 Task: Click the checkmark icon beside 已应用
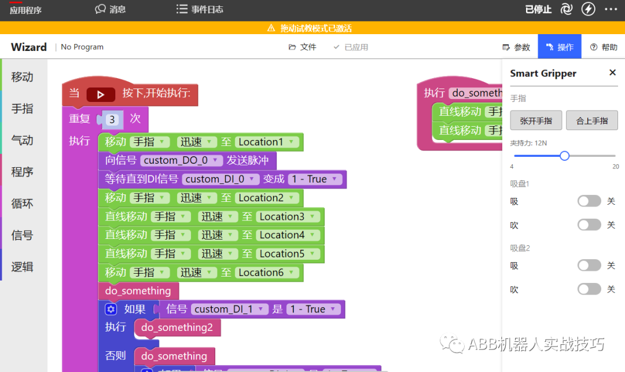point(336,47)
